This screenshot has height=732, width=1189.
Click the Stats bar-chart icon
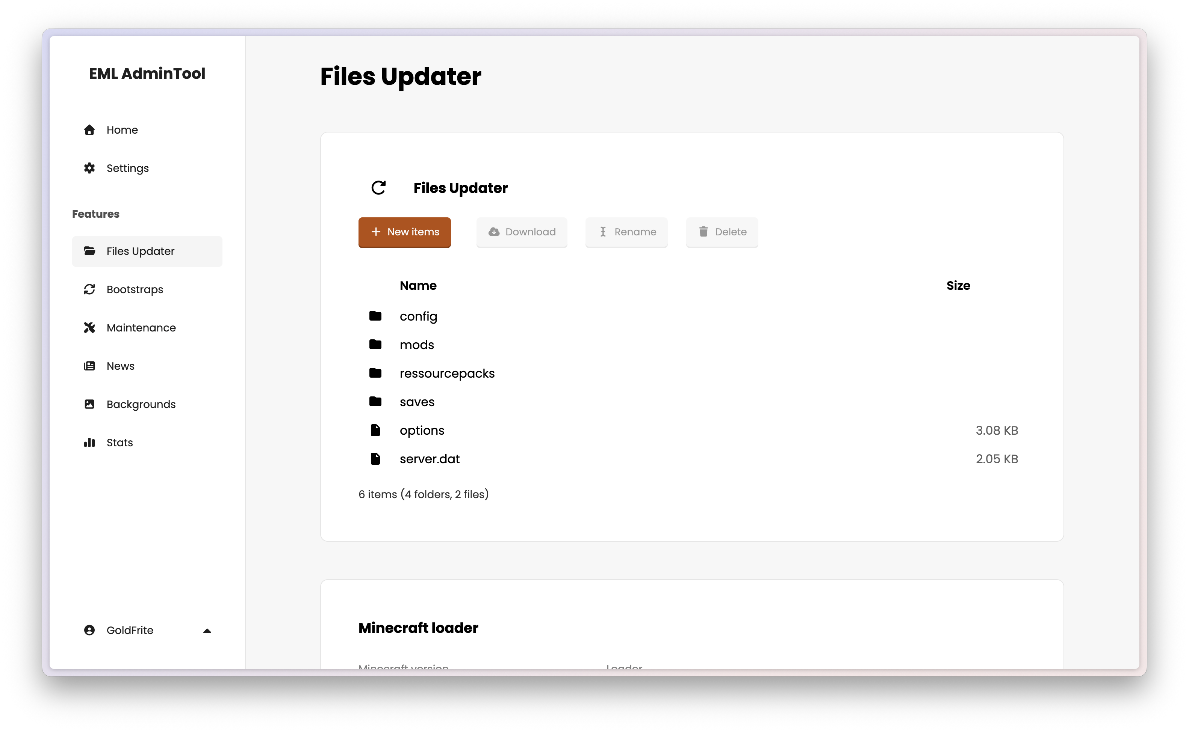(89, 442)
